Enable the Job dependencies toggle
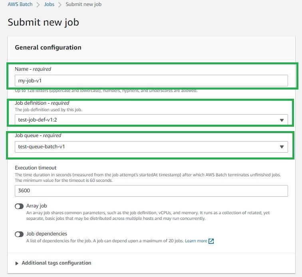 tap(19, 234)
